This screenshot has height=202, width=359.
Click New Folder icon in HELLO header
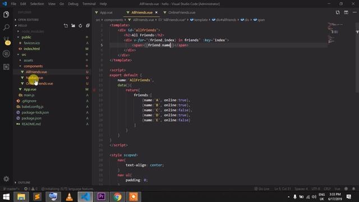pyautogui.click(x=73, y=26)
